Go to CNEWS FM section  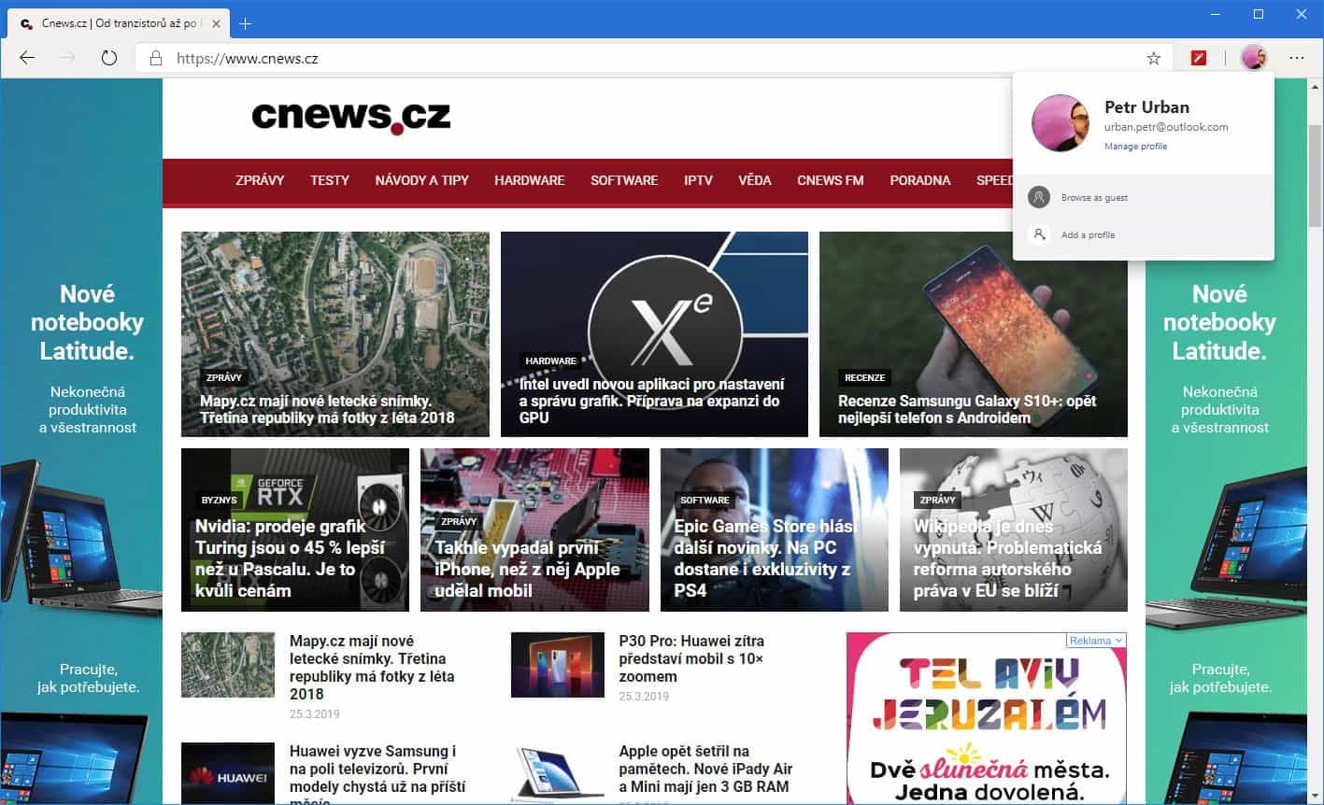pos(831,180)
